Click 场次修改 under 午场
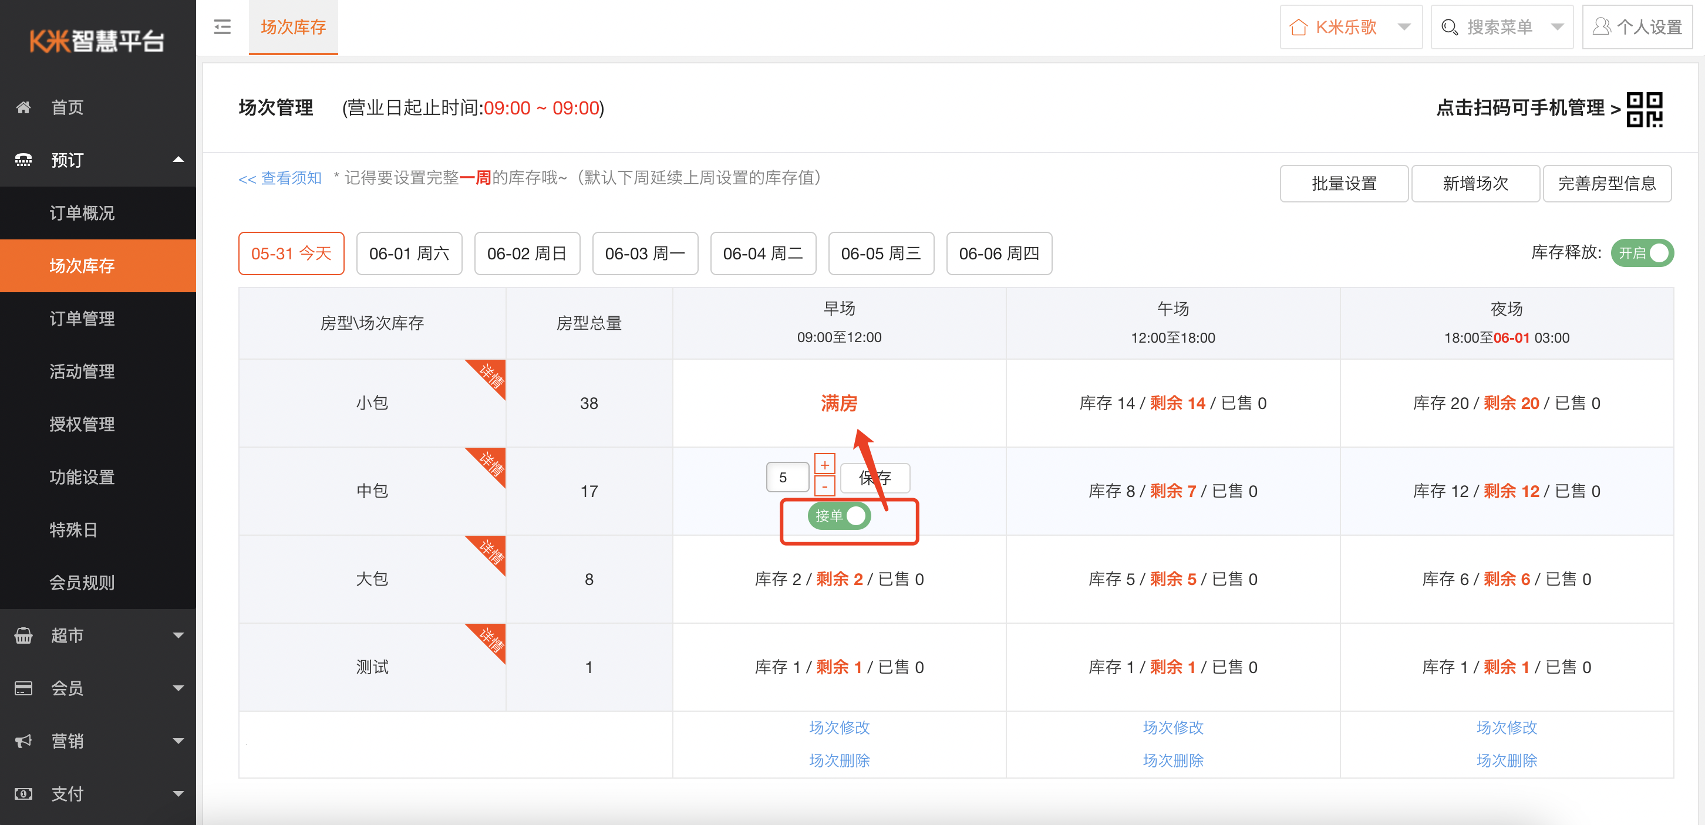Image resolution: width=1705 pixels, height=825 pixels. click(1173, 727)
